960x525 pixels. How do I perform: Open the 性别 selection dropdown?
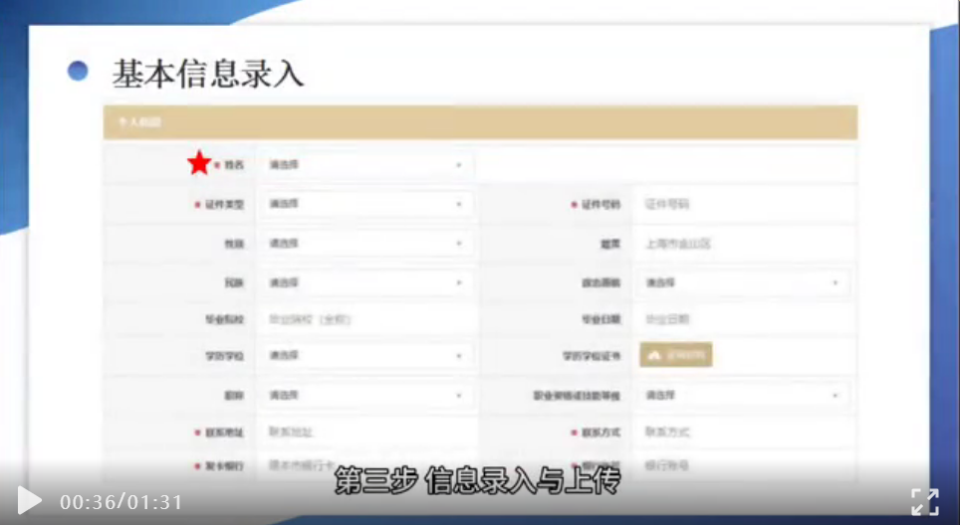click(365, 243)
